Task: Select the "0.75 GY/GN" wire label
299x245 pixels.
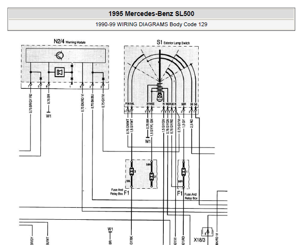Action: [x=168, y=126]
